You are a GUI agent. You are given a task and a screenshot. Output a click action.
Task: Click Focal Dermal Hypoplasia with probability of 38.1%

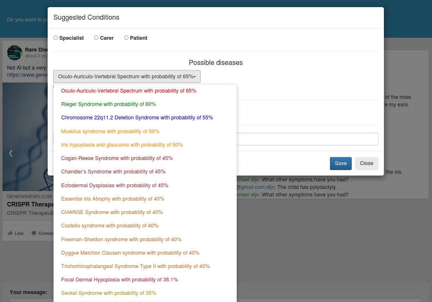coord(119,279)
